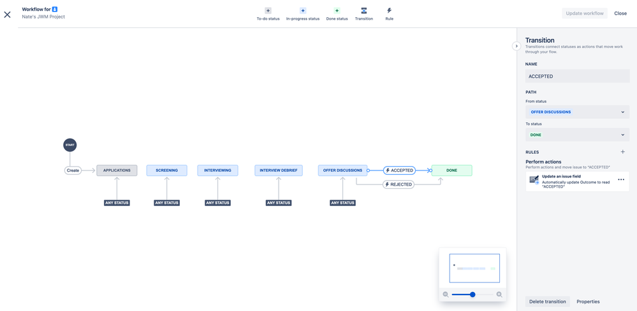Image resolution: width=637 pixels, height=311 pixels.
Task: Collapse the Transition side panel with chevron
Action: pos(516,46)
